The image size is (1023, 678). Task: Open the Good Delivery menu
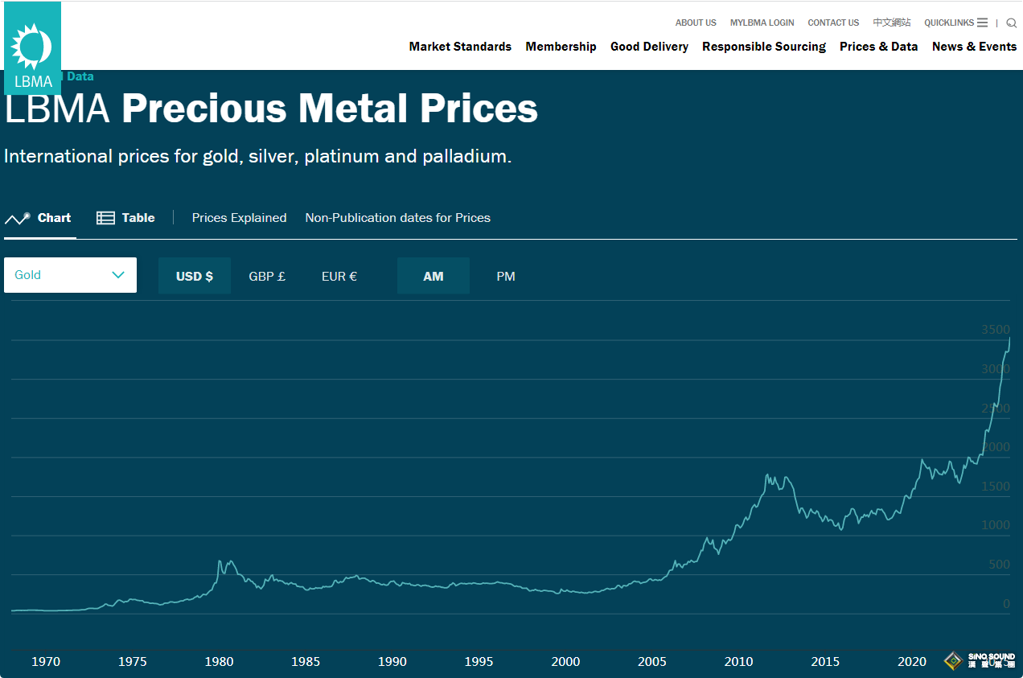(x=649, y=47)
